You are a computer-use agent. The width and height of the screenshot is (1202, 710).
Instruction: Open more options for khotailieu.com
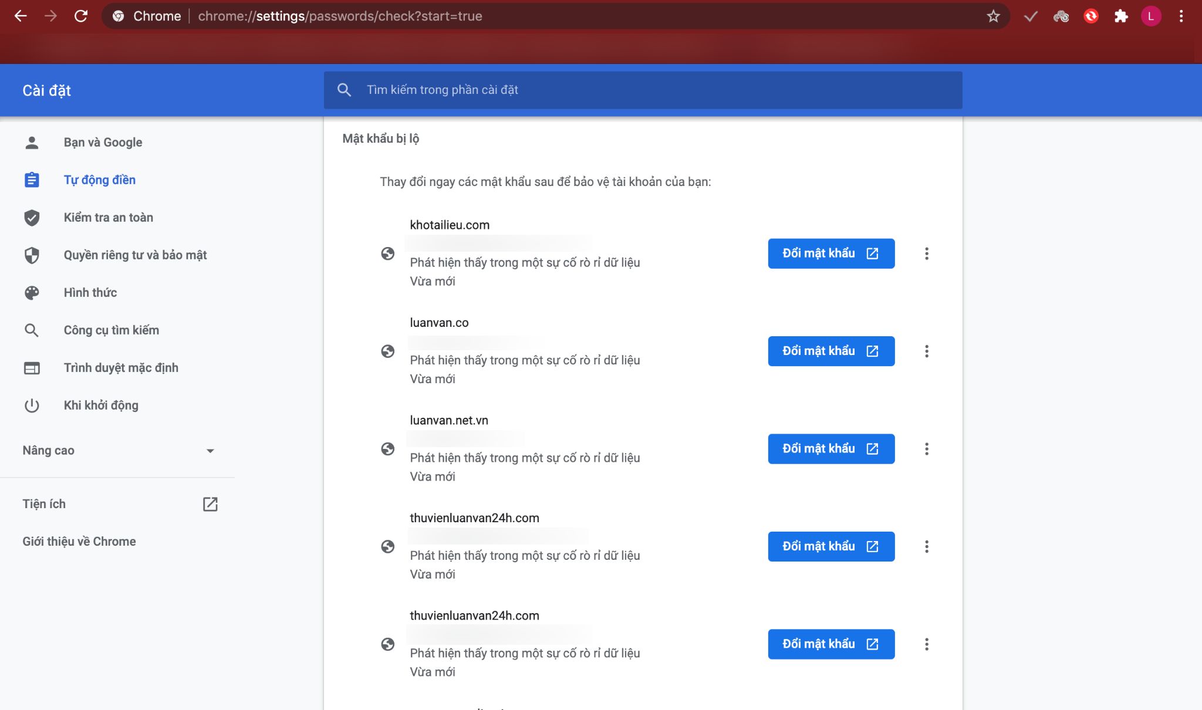(x=927, y=253)
